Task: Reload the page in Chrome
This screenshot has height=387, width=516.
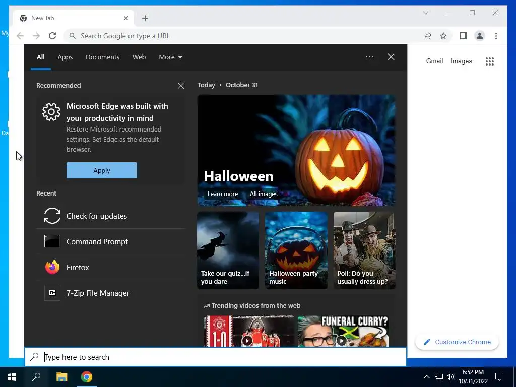Action: point(52,36)
